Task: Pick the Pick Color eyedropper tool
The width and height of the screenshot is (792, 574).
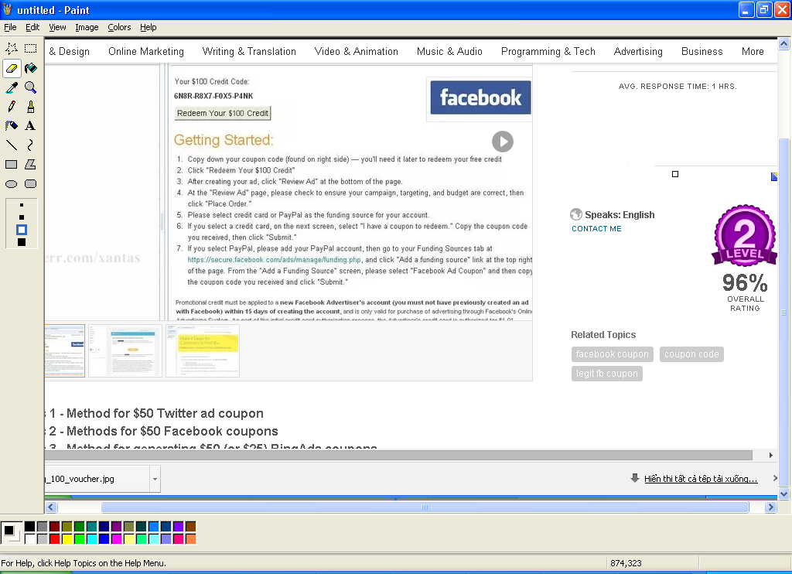Action: tap(12, 87)
